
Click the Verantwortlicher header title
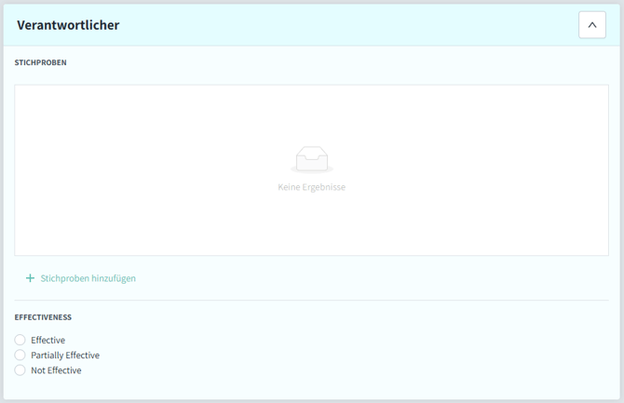68,25
